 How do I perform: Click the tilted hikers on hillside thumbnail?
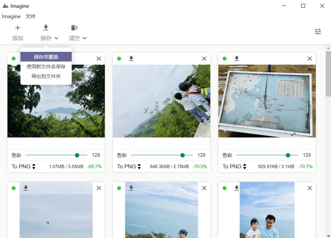click(162, 101)
